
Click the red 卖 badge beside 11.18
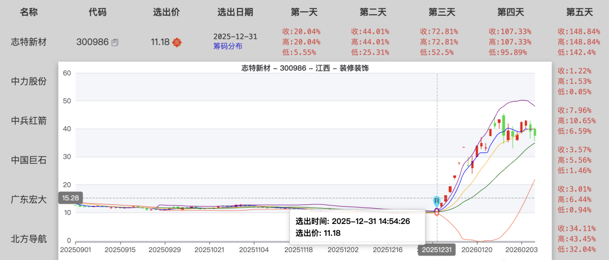176,42
